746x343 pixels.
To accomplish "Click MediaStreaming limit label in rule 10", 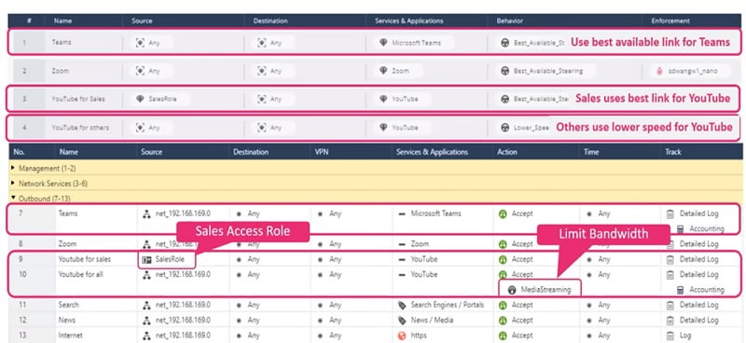I will pos(546,290).
